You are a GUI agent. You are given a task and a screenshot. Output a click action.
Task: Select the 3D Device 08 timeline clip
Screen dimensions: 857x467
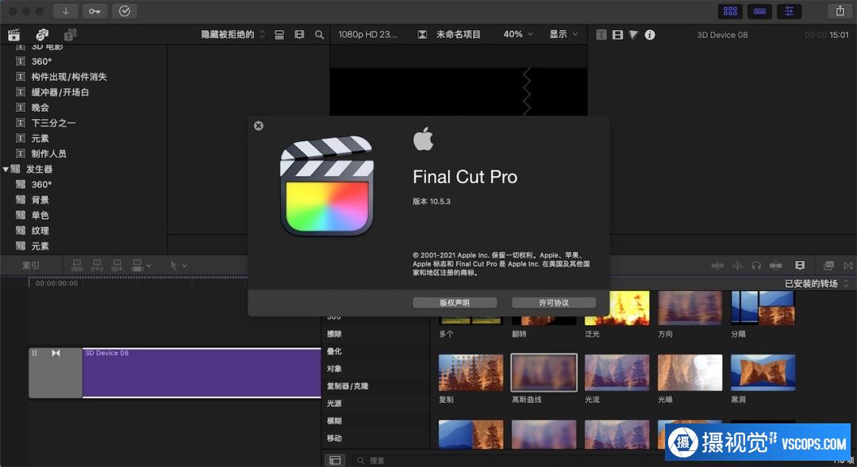pyautogui.click(x=201, y=373)
